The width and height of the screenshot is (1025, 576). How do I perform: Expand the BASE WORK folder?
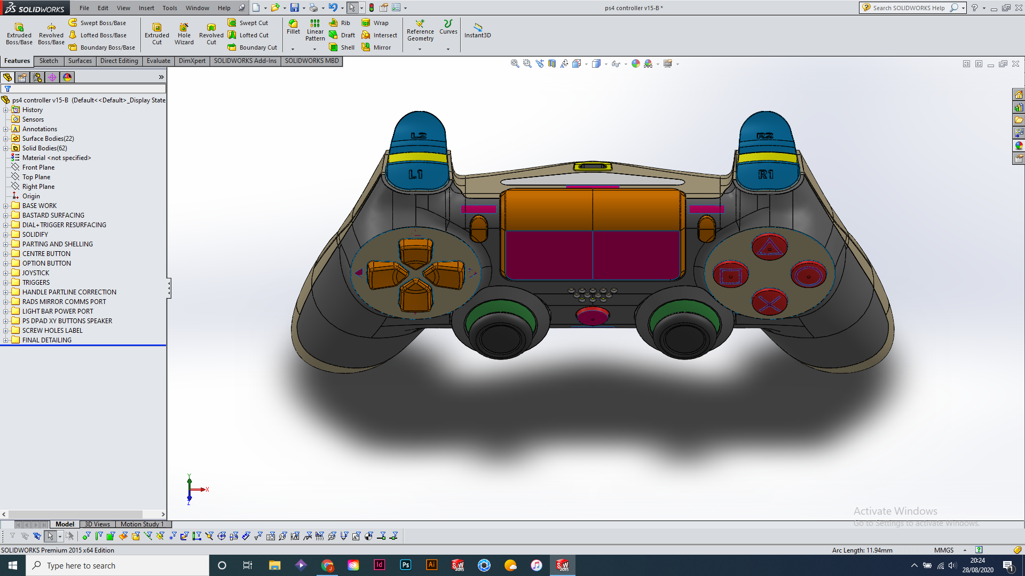[6, 206]
